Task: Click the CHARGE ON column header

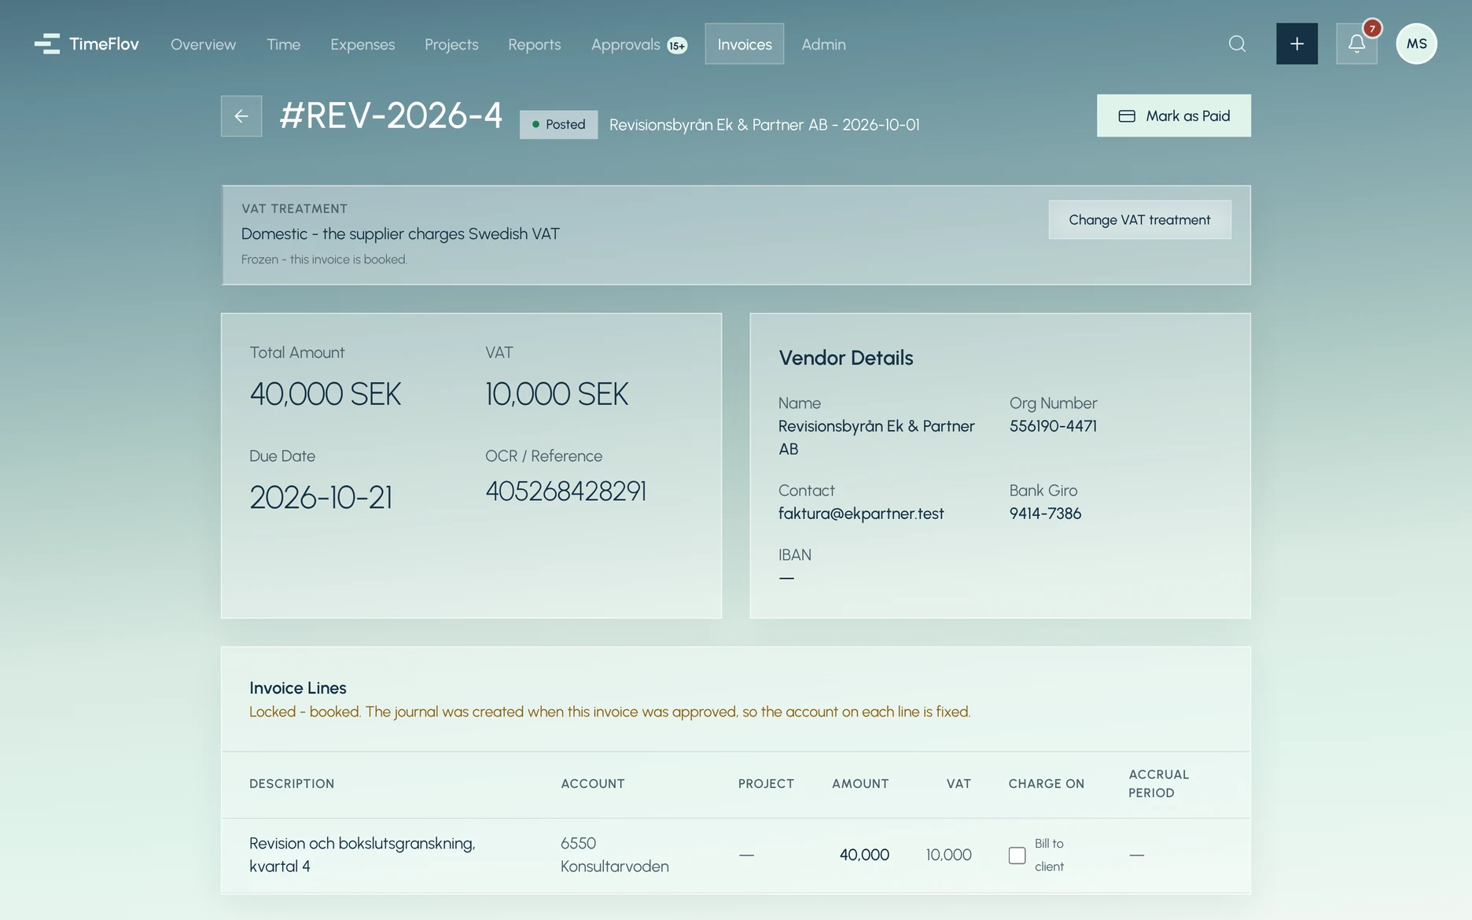Action: point(1046,784)
